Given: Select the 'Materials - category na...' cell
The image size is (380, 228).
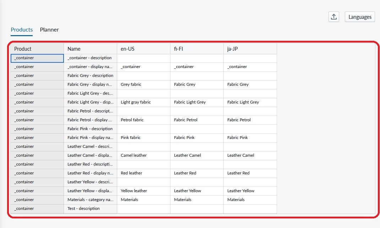Looking at the screenshot, I should pos(91,200).
